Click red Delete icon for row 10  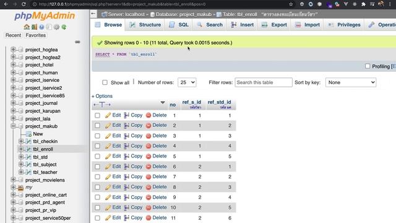click(x=148, y=208)
